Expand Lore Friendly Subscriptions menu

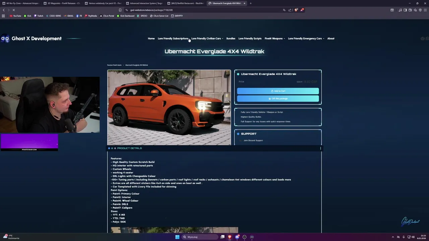(173, 38)
